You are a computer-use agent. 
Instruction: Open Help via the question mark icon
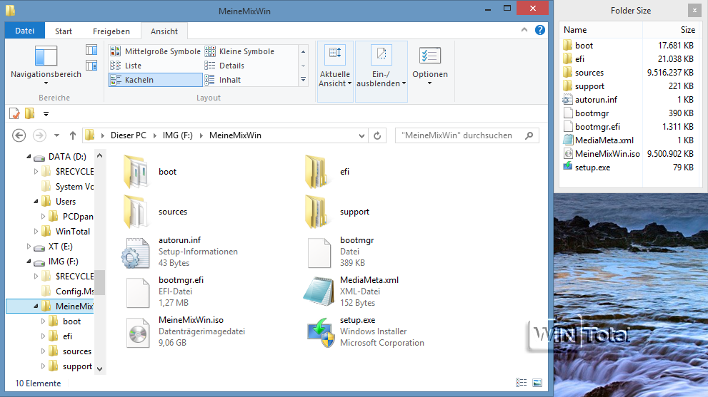(539, 30)
